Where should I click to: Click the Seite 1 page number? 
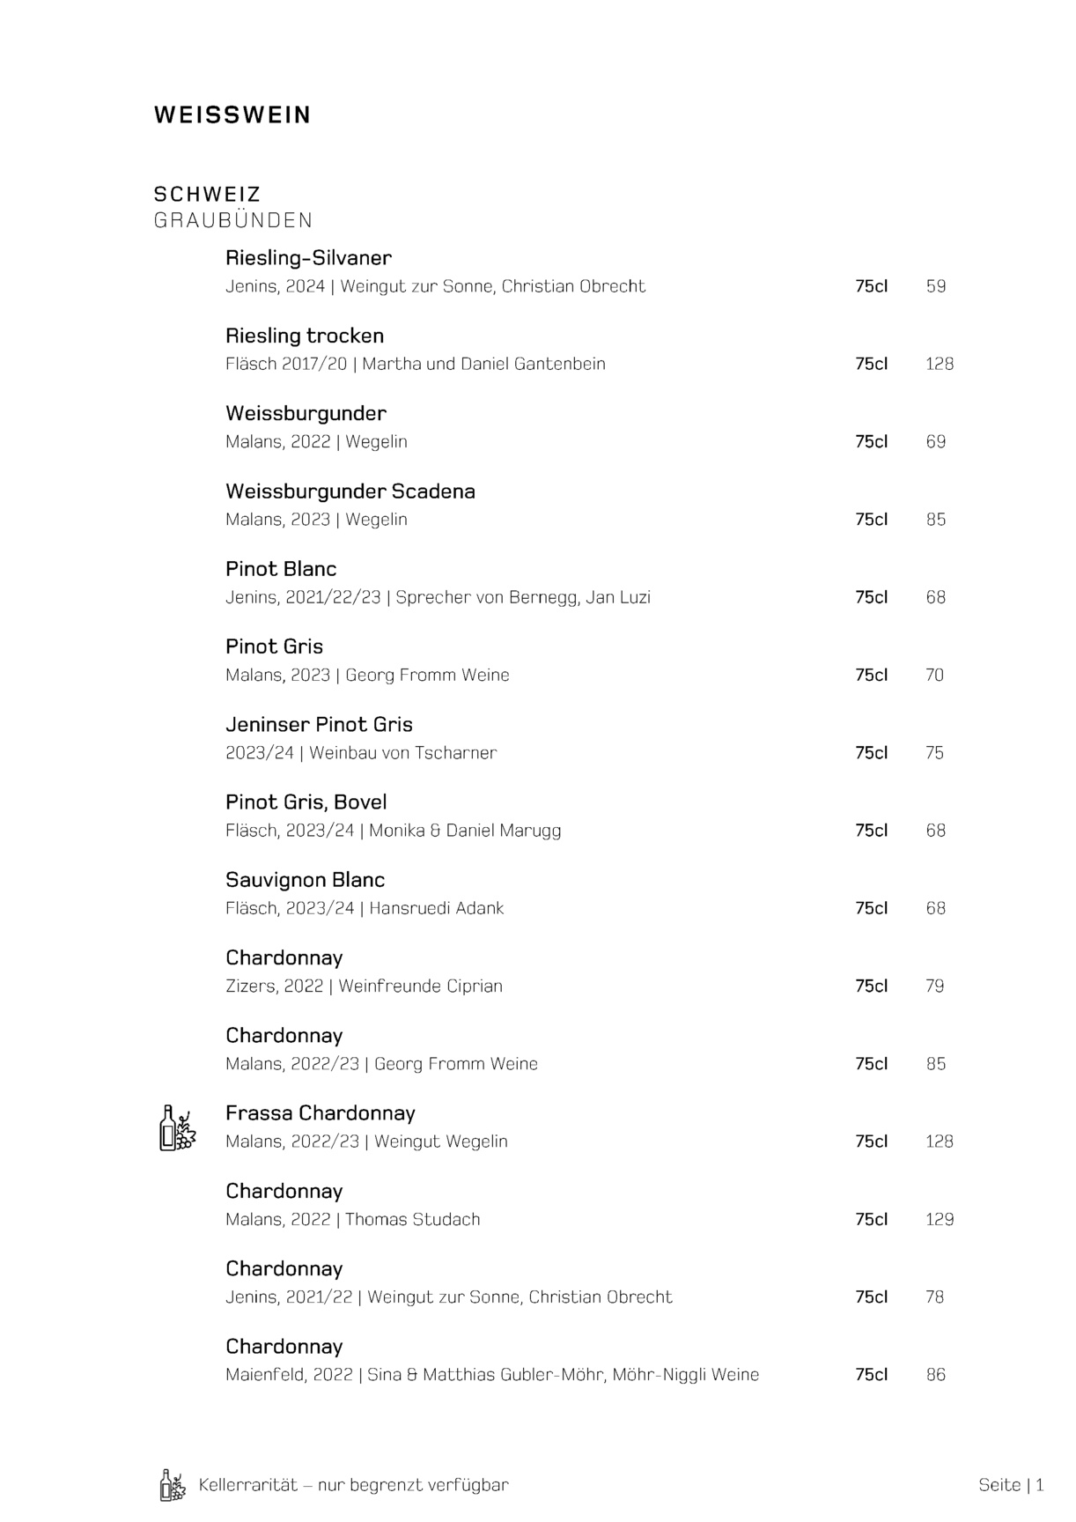pyautogui.click(x=1011, y=1485)
